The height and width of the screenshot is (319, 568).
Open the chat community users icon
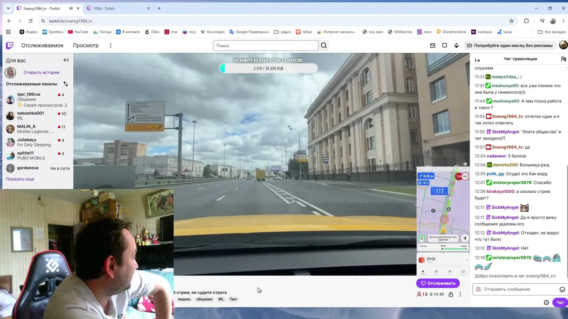pyautogui.click(x=564, y=59)
